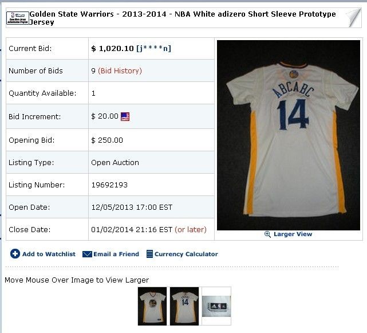Select the adidas tag thumbnail
Viewport: 367px width, 333px height.
point(216,306)
